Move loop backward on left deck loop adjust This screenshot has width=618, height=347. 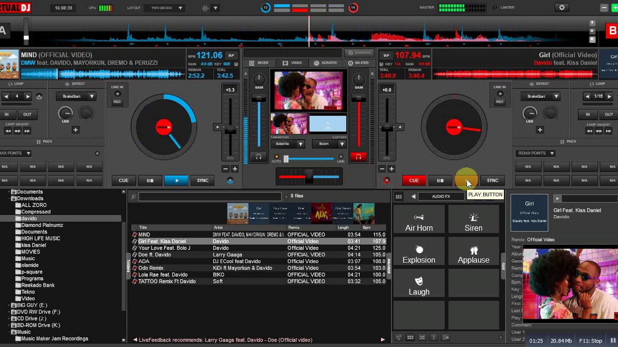click(8, 131)
